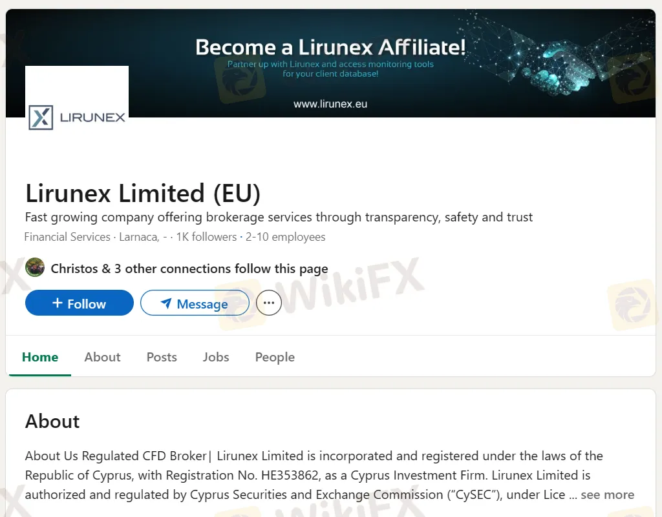Go to the Jobs tab
This screenshot has width=662, height=517.
point(216,357)
